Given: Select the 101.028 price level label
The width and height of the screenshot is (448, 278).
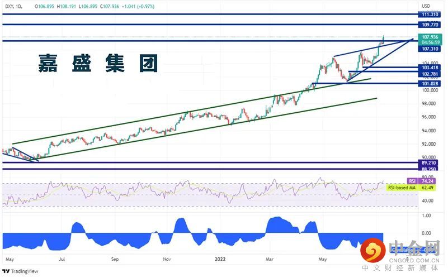Looking at the screenshot, I should (x=430, y=84).
